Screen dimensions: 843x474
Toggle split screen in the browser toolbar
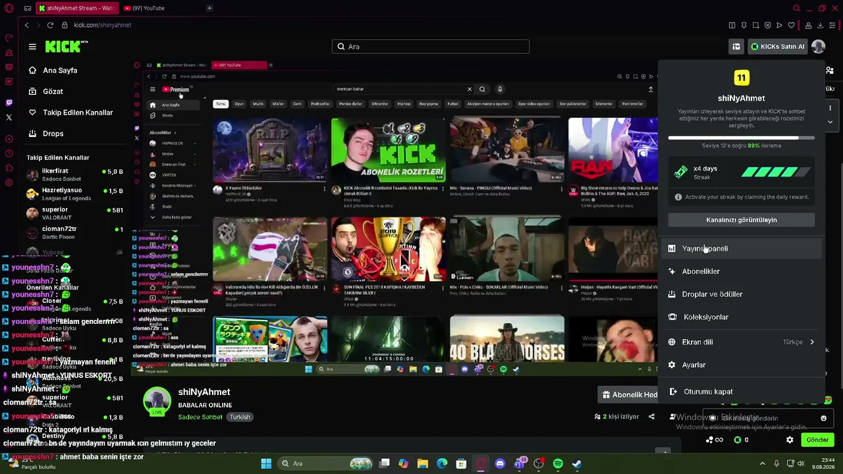pyautogui.click(x=732, y=25)
